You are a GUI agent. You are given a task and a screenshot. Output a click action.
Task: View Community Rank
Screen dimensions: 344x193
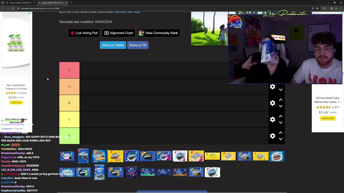point(159,33)
